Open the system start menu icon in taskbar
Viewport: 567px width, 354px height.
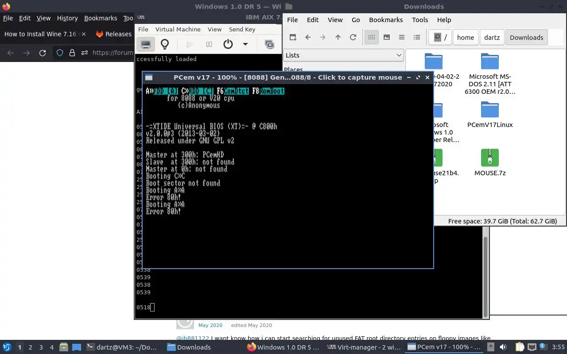click(x=7, y=347)
